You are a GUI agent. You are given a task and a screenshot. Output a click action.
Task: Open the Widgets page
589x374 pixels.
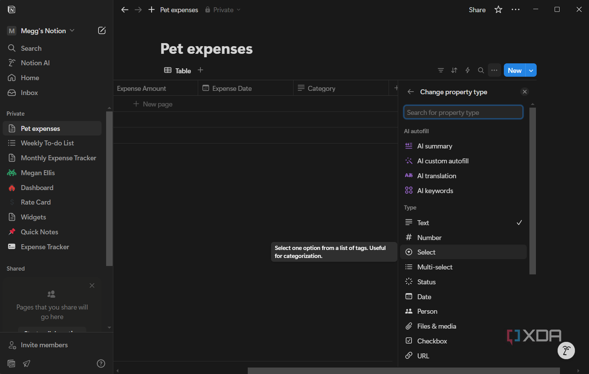click(x=52, y=217)
